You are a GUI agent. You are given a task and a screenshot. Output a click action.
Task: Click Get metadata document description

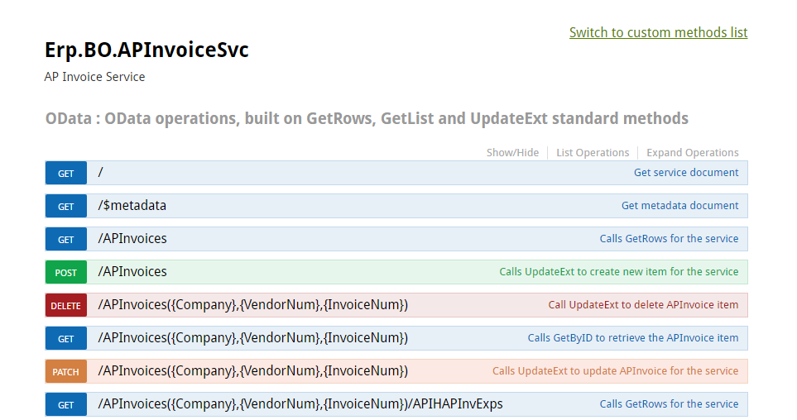pos(679,206)
